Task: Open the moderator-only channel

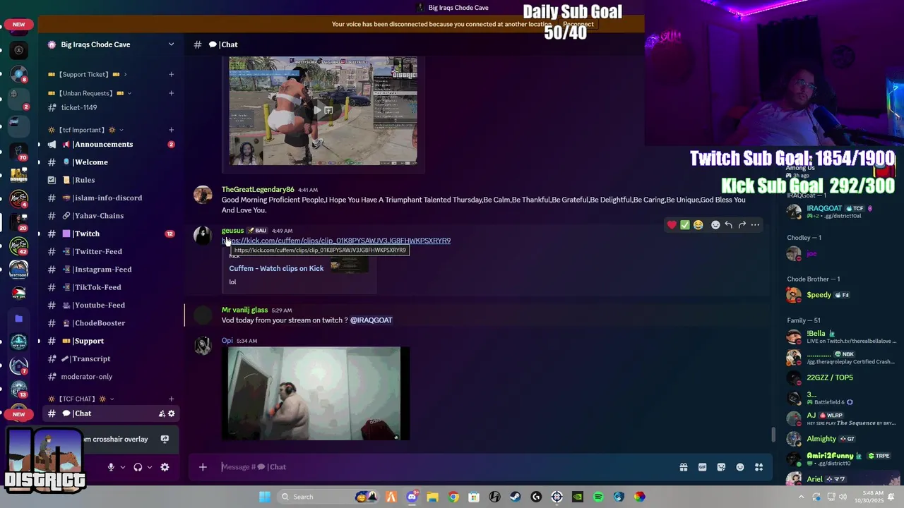Action: point(111,377)
